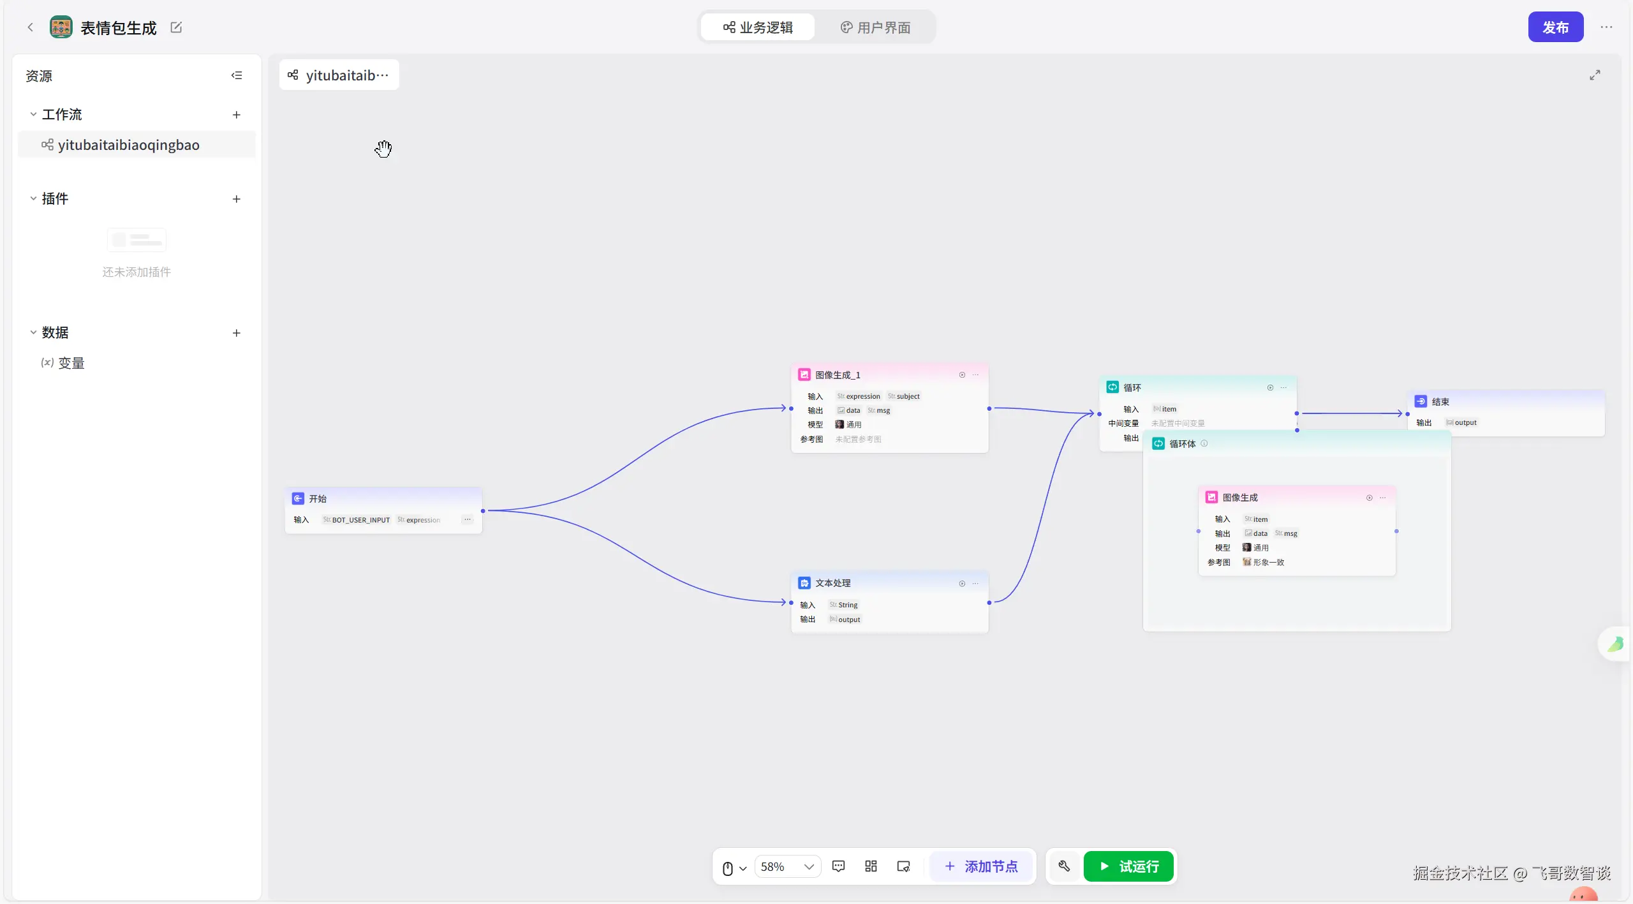Select yitubaitaibiaoqingbao workflow in sidebar

128,145
